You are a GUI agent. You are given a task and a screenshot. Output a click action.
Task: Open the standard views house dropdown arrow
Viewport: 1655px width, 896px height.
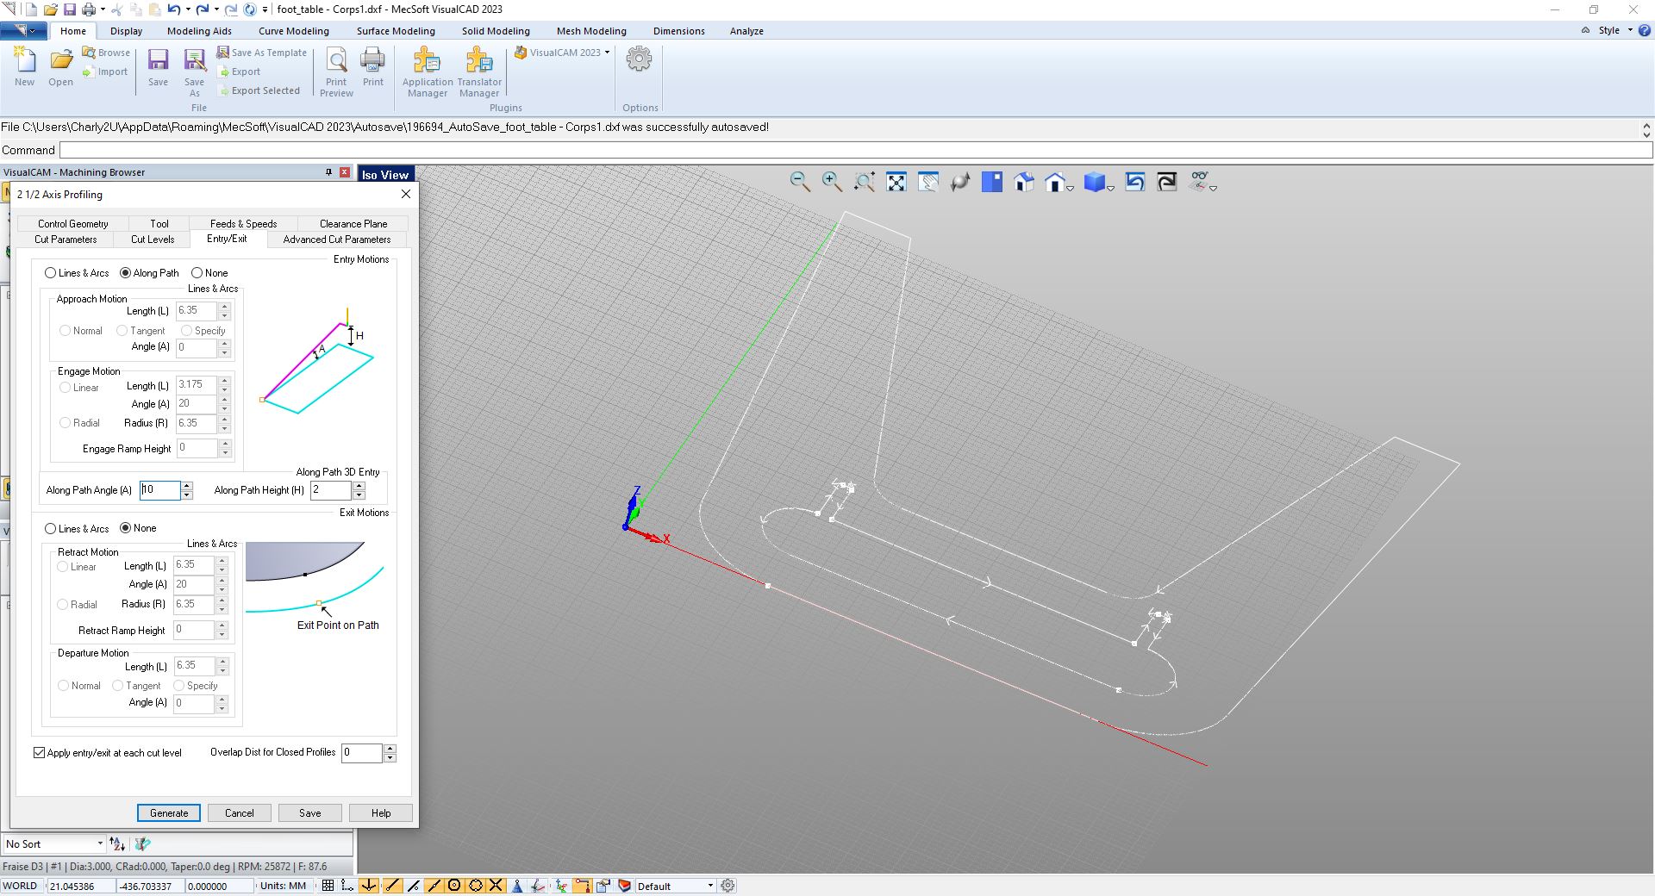pyautogui.click(x=1070, y=188)
